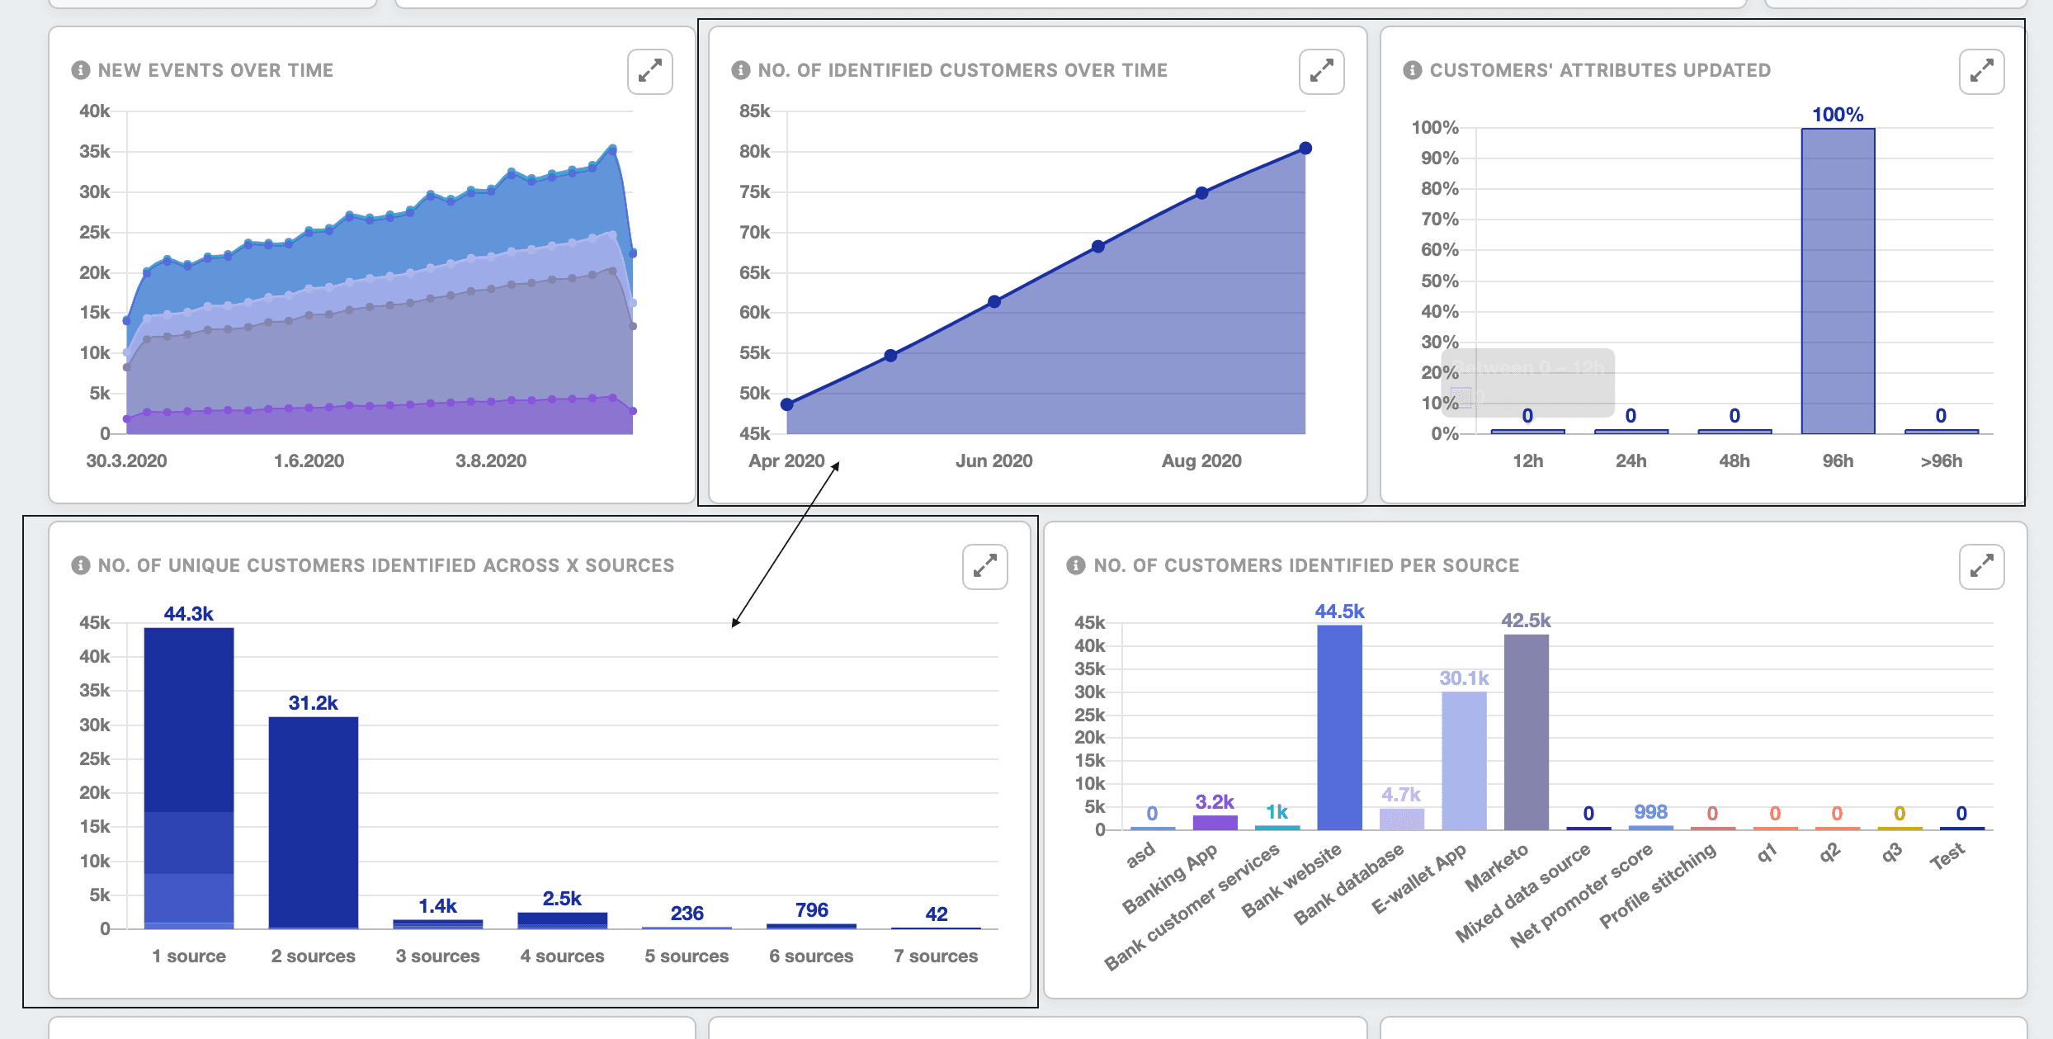This screenshot has height=1039, width=2053.
Task: Expand the "No. of Unique Customers Identified Across X Sources" panel
Action: click(x=983, y=567)
